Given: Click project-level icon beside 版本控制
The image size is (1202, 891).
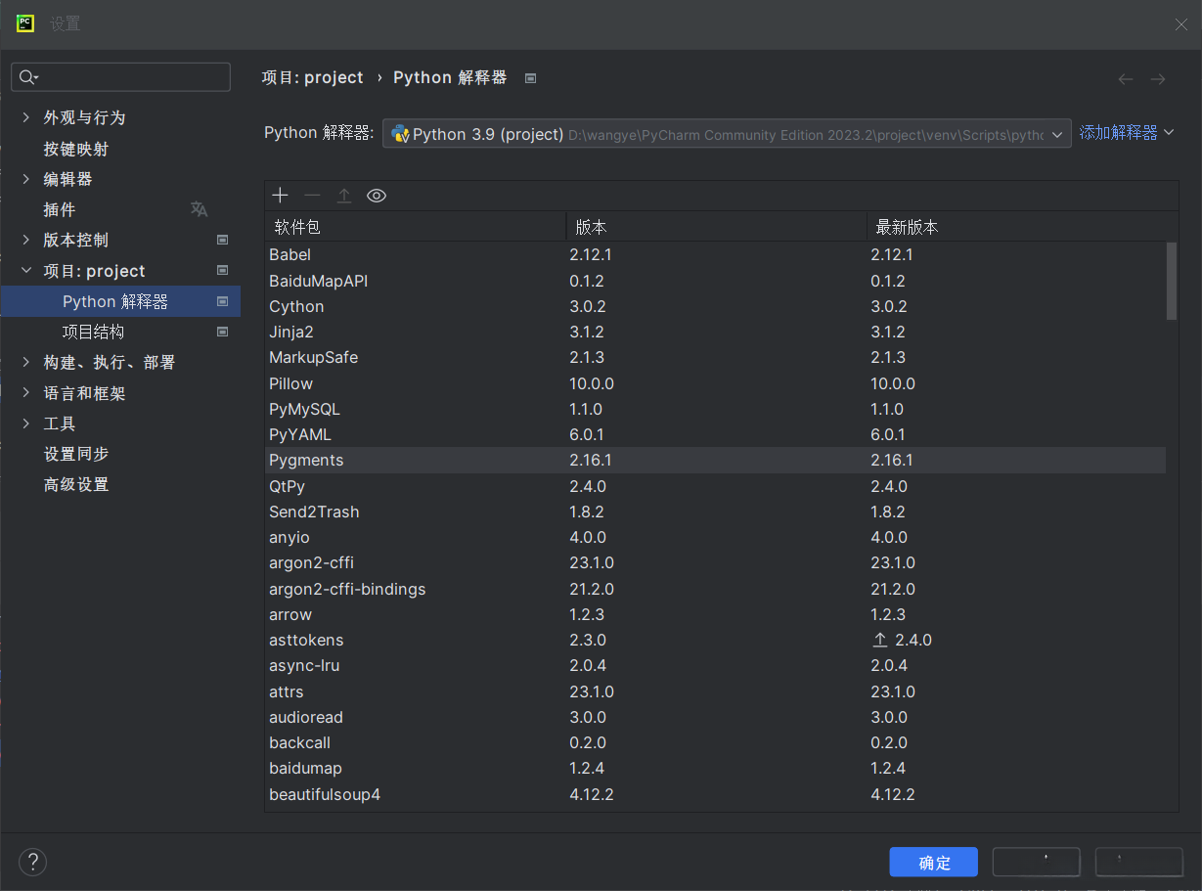Looking at the screenshot, I should click(223, 240).
